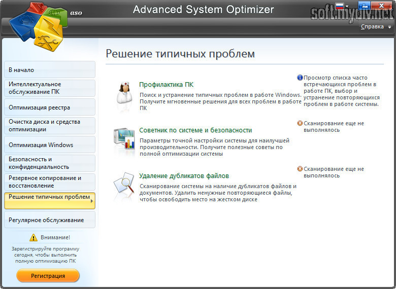
Task: Click the yellow warning triangle near Внимание
Action: tap(34, 238)
